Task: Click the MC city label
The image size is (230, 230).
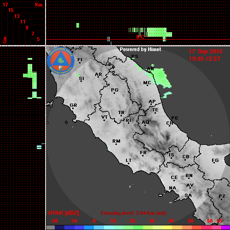Action: point(147,83)
